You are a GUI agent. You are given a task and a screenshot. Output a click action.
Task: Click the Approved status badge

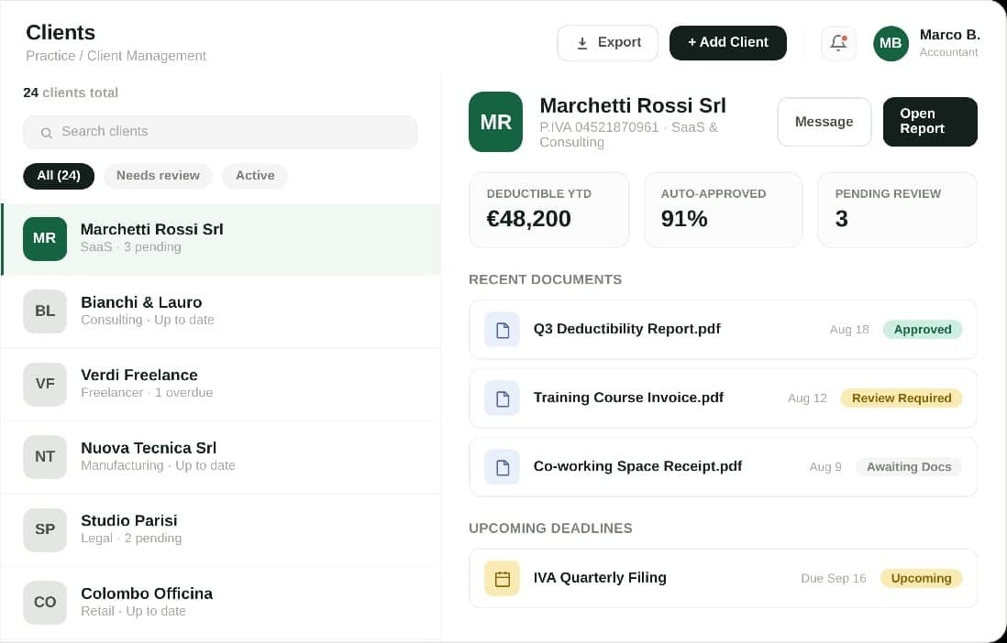923,330
